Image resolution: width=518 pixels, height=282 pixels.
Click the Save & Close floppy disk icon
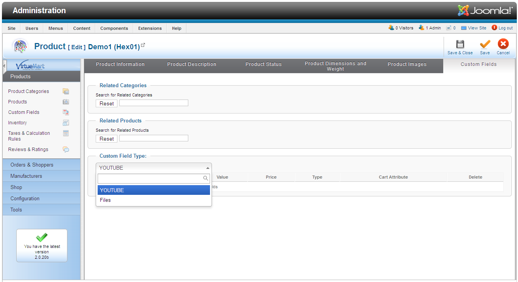pos(460,44)
